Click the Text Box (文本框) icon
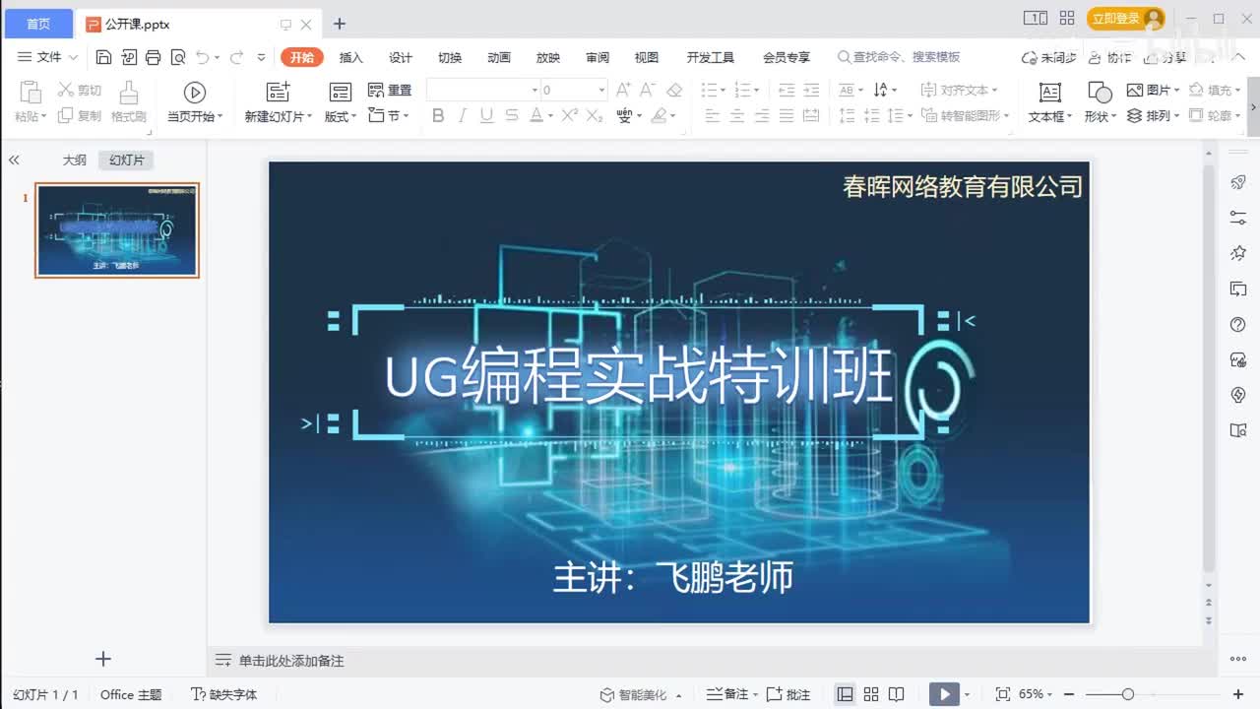 pos(1050,92)
